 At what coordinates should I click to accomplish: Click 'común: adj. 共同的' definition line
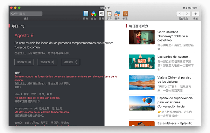[42, 123]
